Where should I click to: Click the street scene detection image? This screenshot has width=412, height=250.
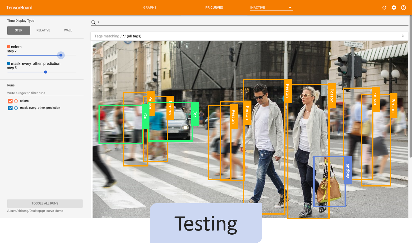tap(250, 130)
